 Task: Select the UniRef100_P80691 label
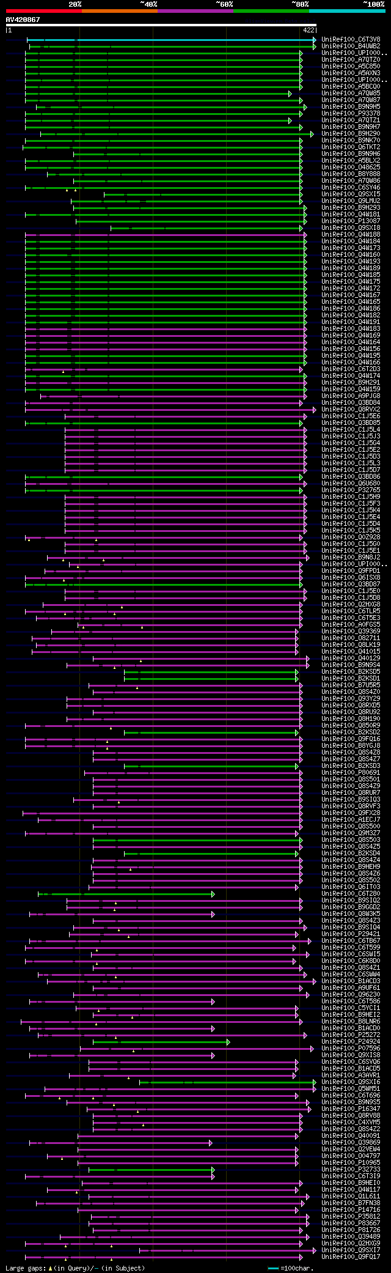351,773
